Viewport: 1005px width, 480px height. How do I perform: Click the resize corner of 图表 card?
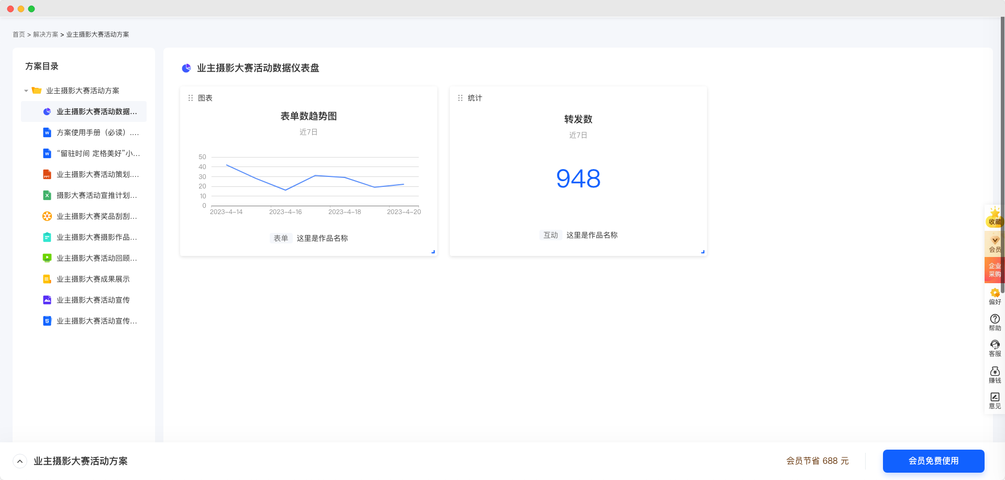(x=433, y=252)
